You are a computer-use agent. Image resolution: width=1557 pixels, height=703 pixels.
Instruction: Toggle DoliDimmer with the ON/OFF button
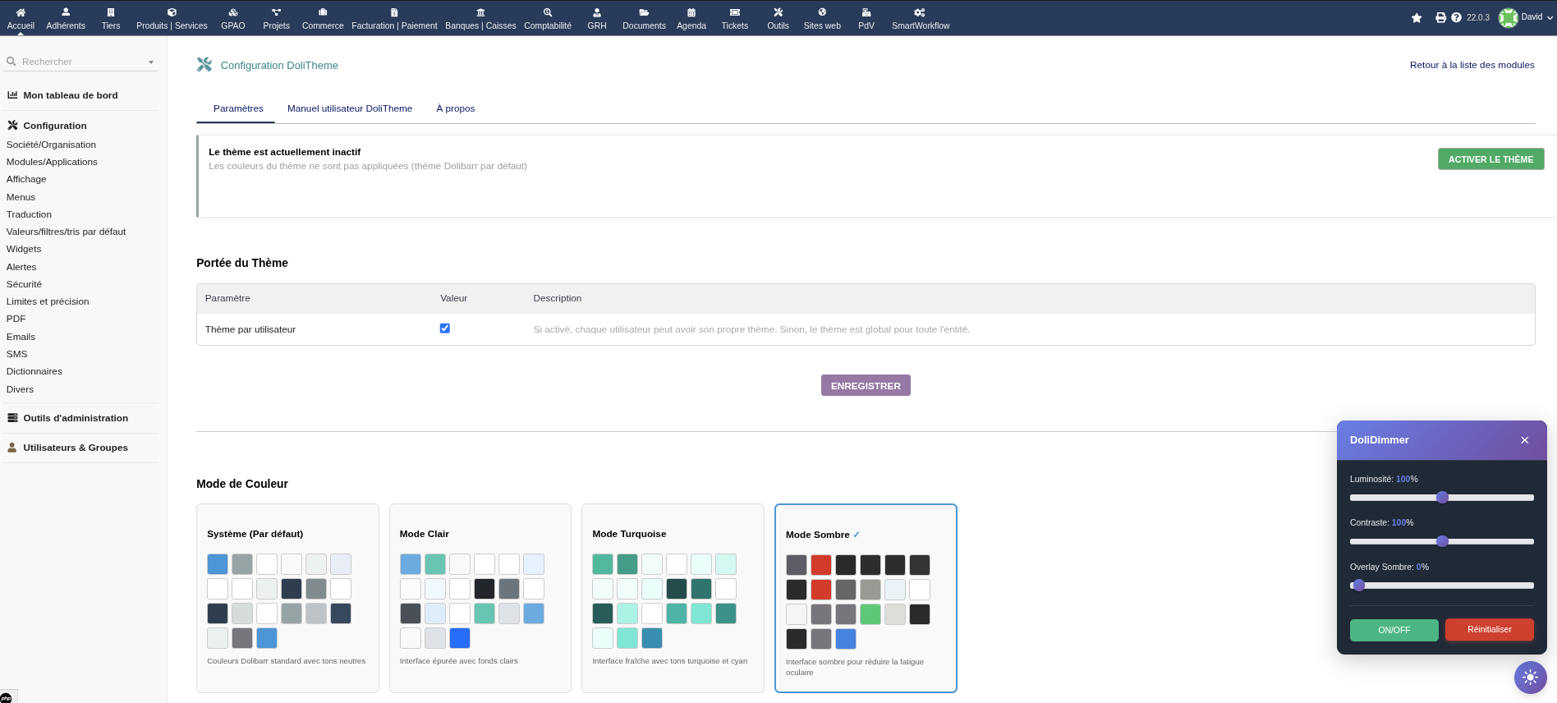pyautogui.click(x=1394, y=630)
